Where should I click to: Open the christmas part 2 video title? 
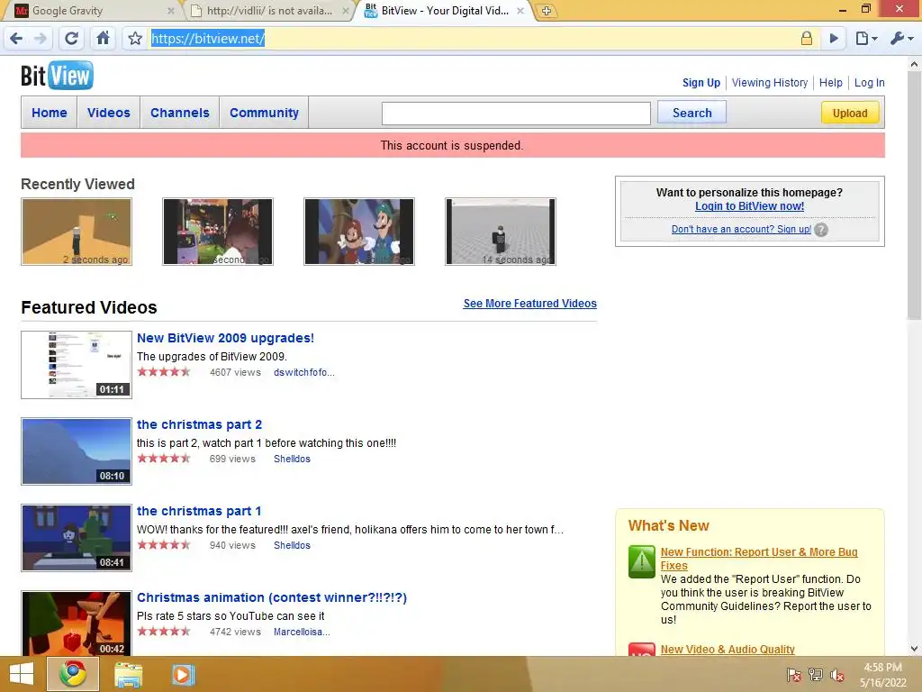pyautogui.click(x=199, y=424)
